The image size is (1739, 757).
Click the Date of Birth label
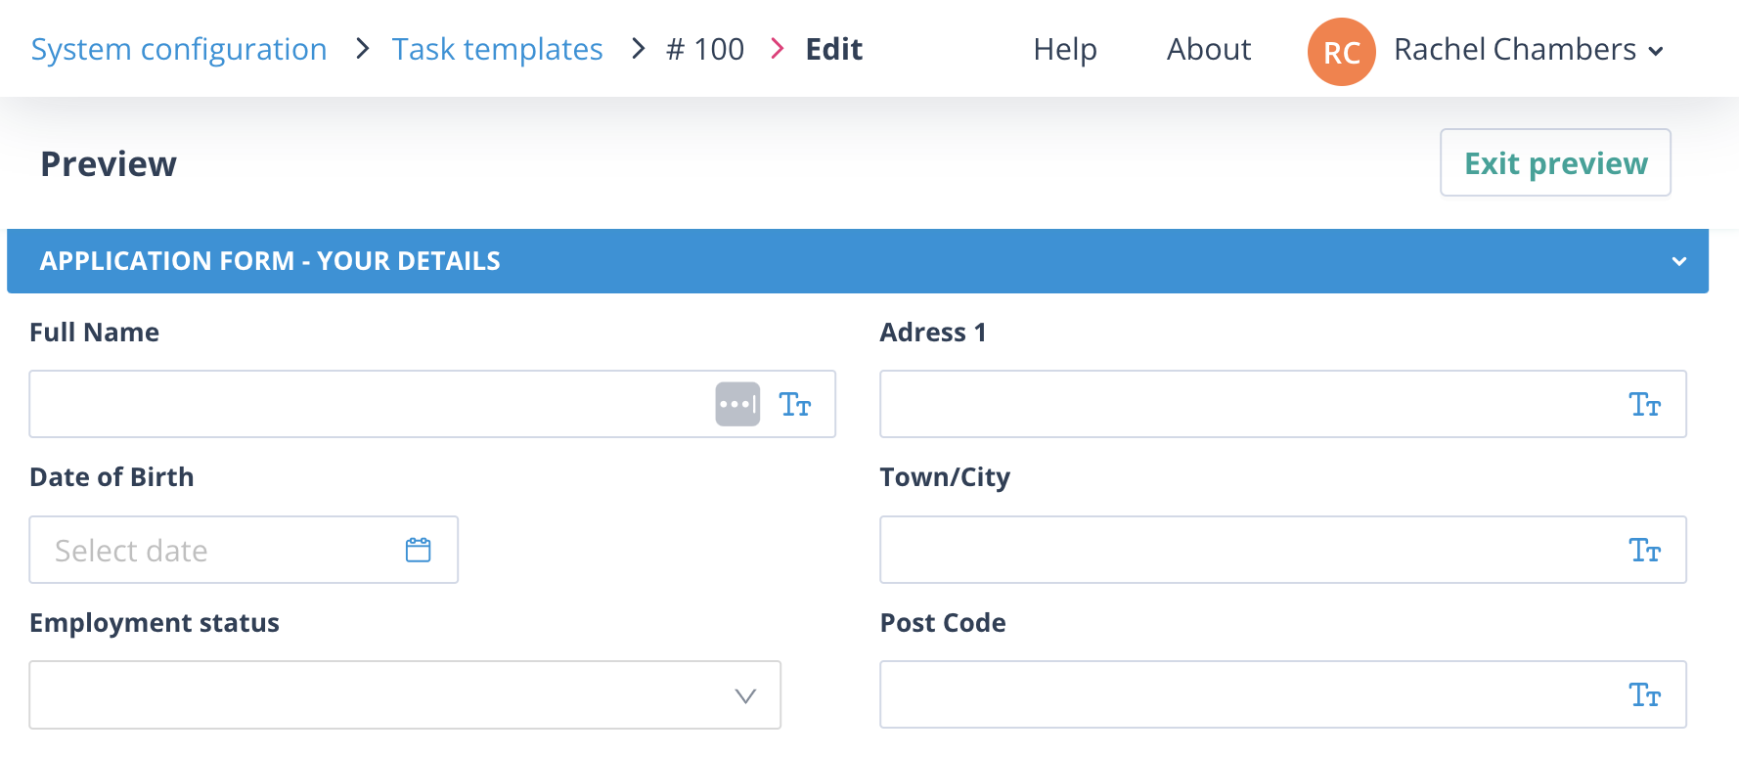click(111, 477)
